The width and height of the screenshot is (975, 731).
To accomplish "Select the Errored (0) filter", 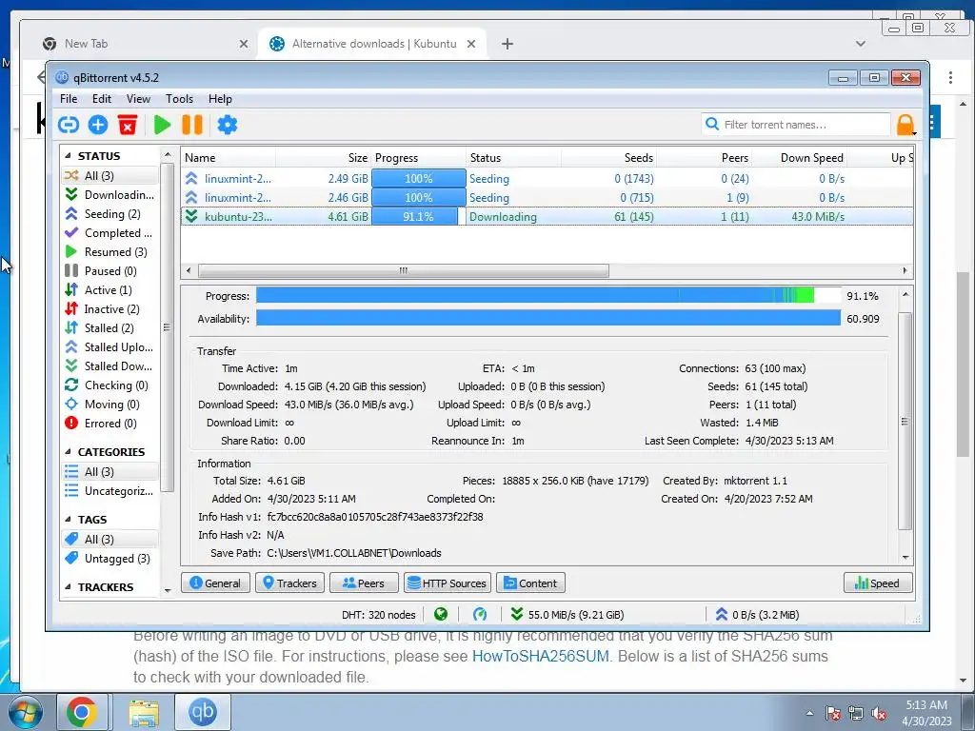I will (110, 424).
